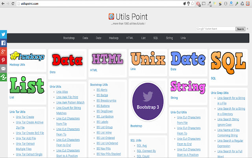The image size is (252, 158).
Task: Open the BS Alerts link
Action: pos(102,90)
